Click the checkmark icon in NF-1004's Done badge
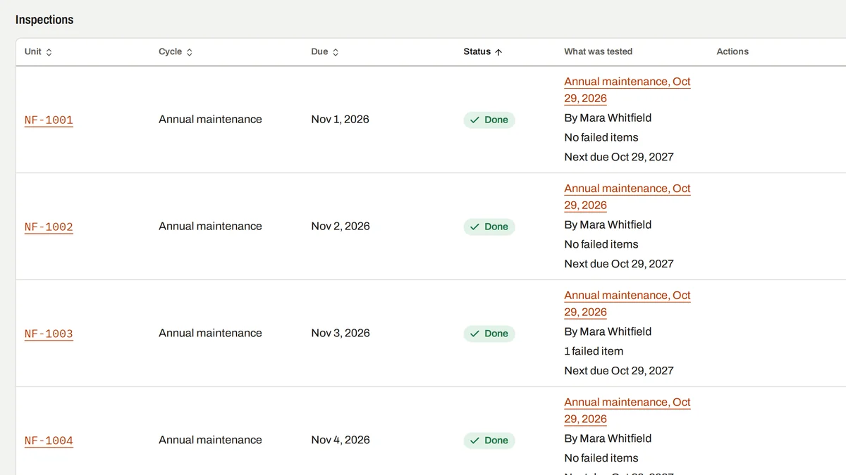Viewport: 846px width, 475px height. (474, 441)
